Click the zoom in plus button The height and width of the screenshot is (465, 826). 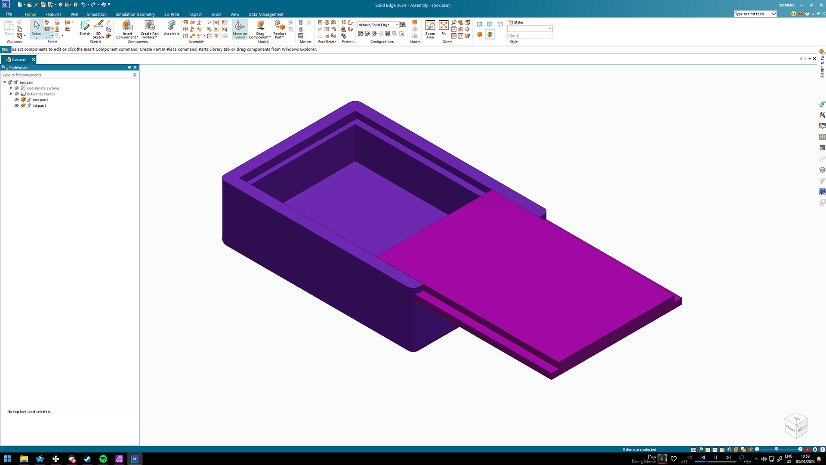[800, 449]
